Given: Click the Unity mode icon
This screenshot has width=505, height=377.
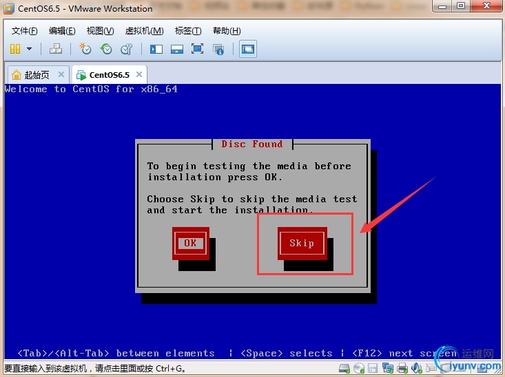Looking at the screenshot, I should tap(218, 50).
